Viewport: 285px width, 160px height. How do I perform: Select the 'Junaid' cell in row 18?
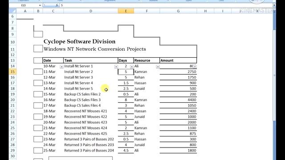click(x=147, y=88)
